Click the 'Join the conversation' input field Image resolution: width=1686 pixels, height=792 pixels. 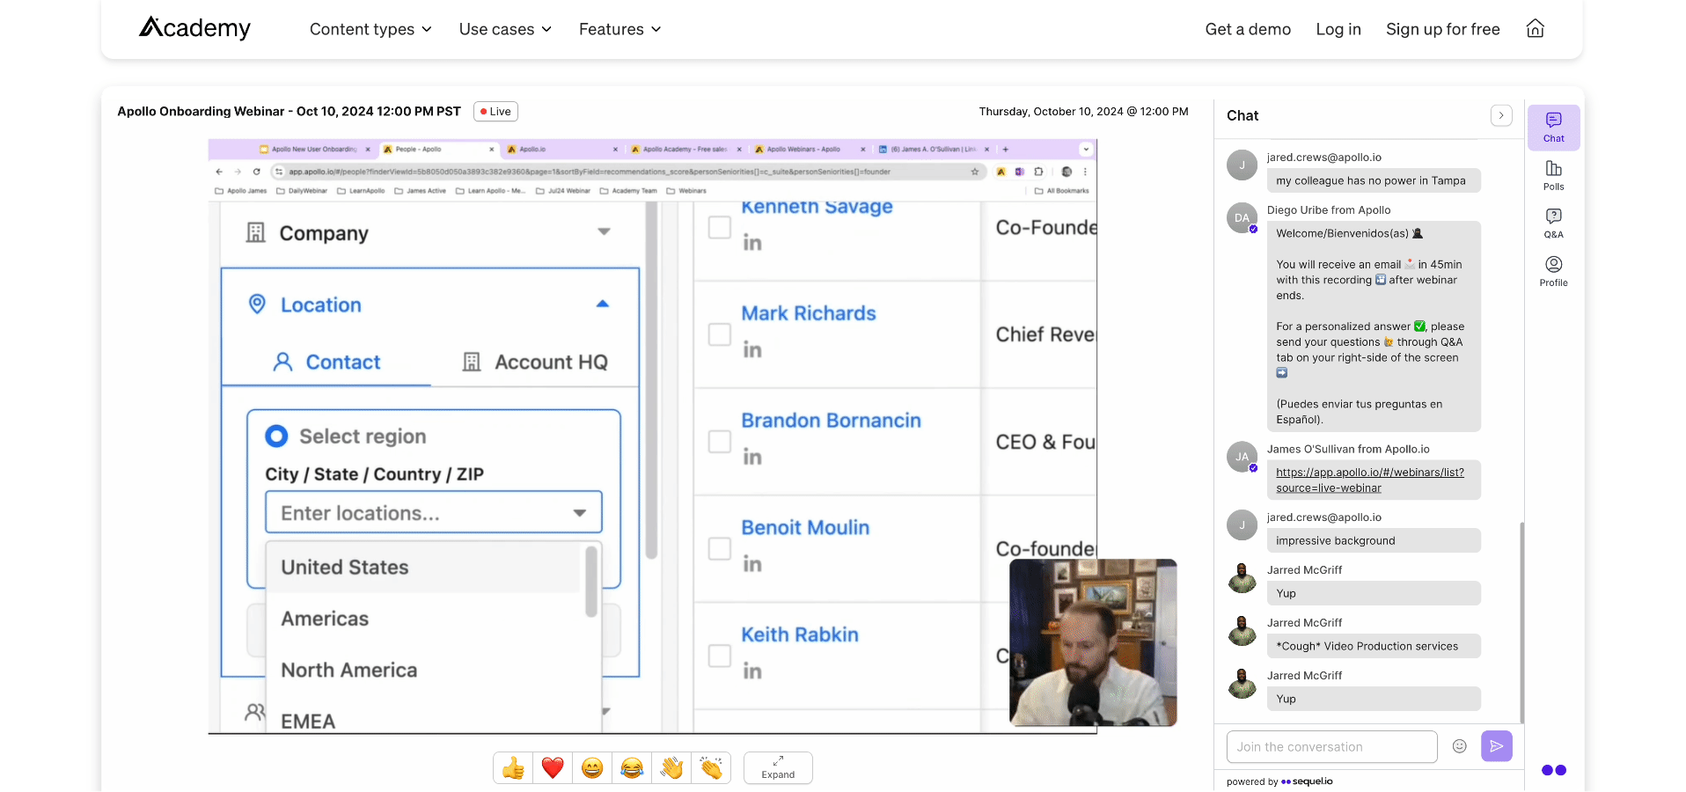(1331, 746)
